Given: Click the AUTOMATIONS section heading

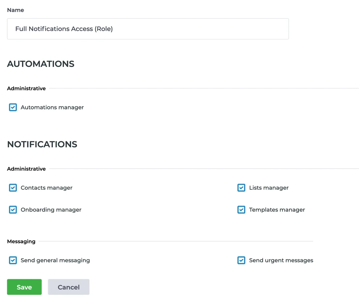Looking at the screenshot, I should point(40,64).
